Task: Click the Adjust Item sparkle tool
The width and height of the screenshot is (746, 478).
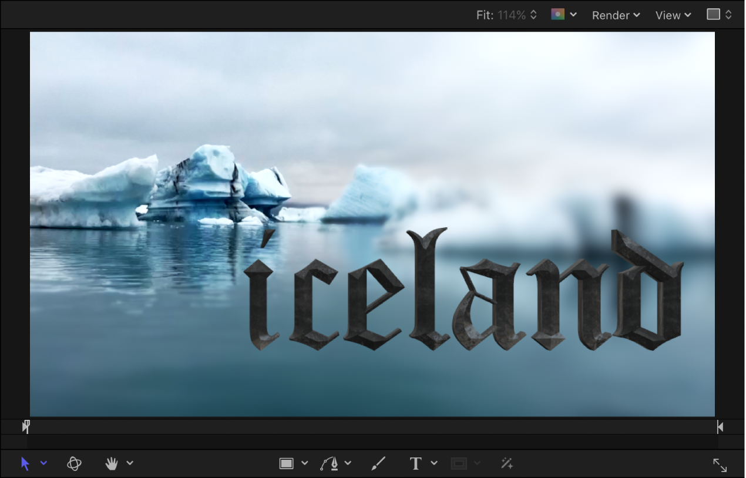Action: (507, 463)
